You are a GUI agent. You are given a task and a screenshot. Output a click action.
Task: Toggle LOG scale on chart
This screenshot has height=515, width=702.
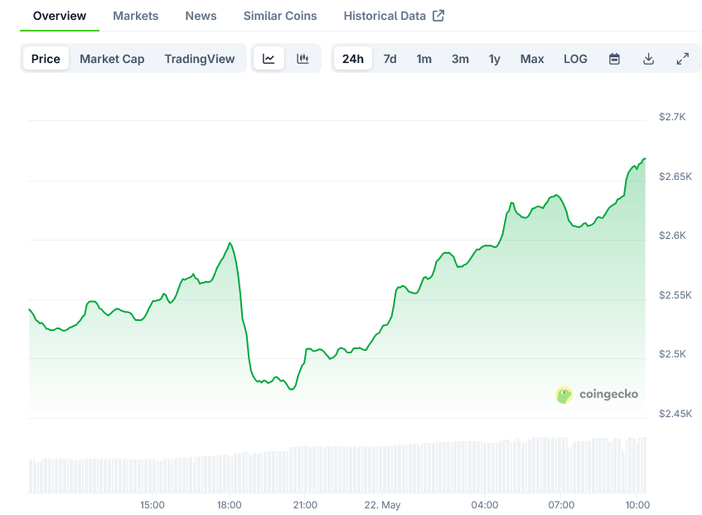[x=575, y=59]
